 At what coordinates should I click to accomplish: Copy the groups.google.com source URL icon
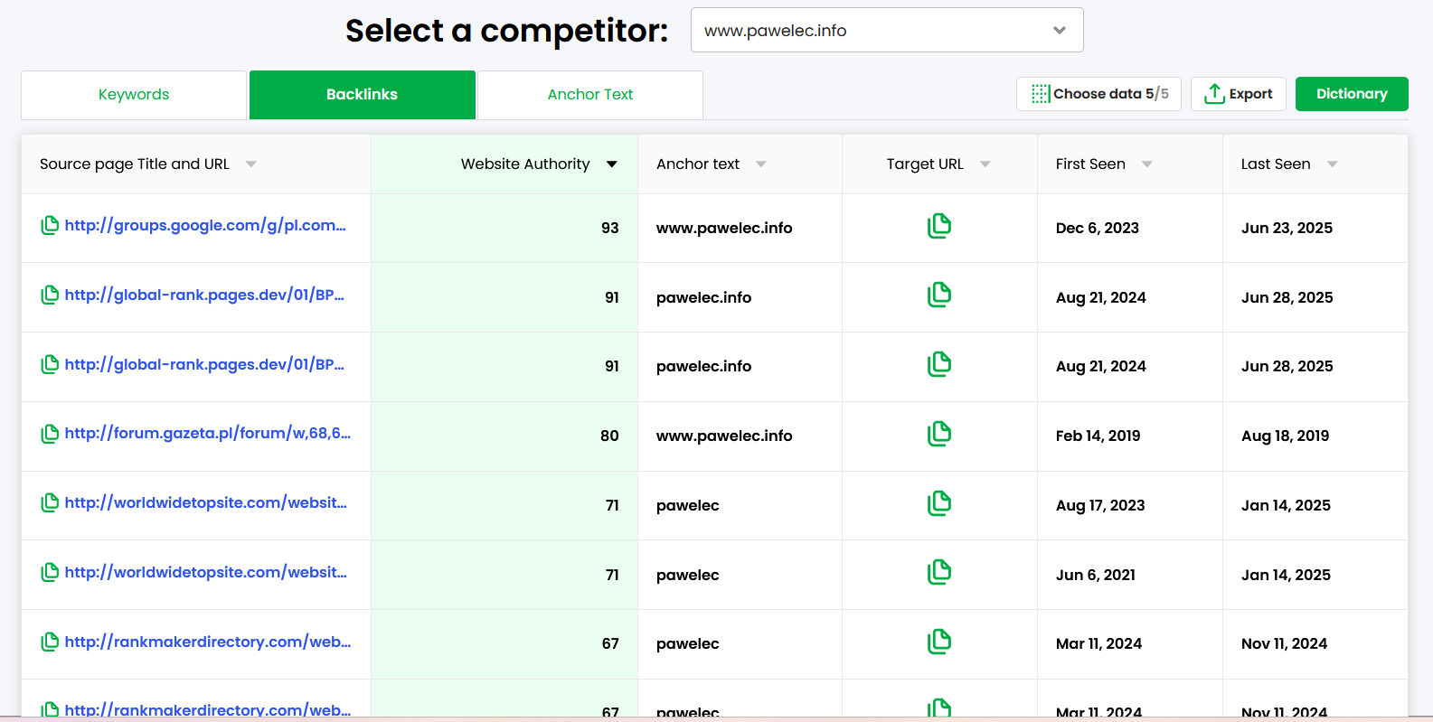click(x=50, y=226)
